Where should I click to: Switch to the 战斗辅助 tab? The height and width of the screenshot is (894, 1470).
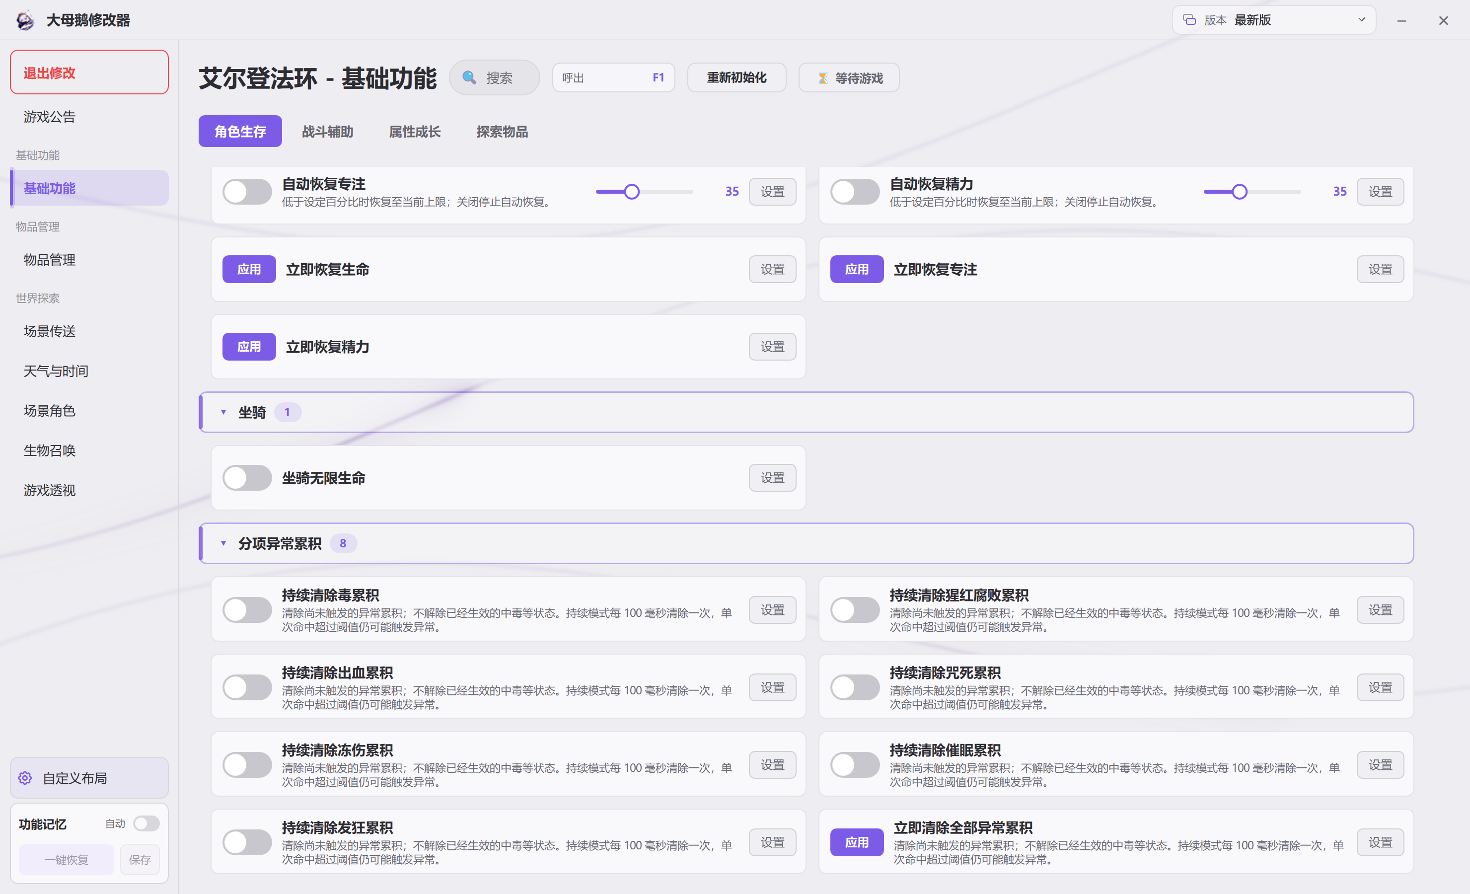point(328,131)
